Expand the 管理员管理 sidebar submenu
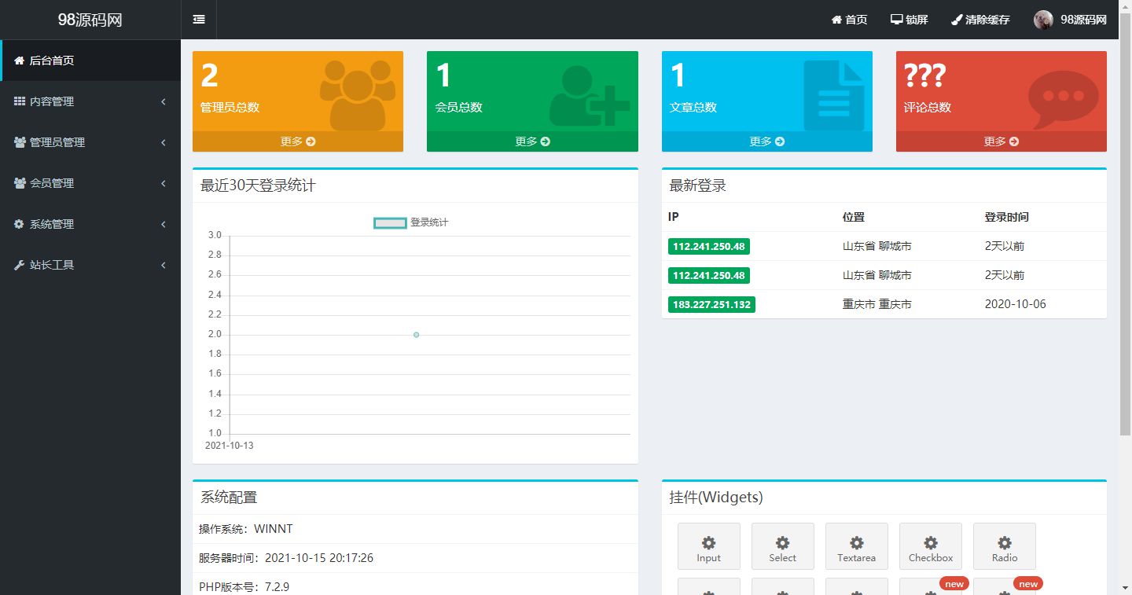 [x=90, y=142]
